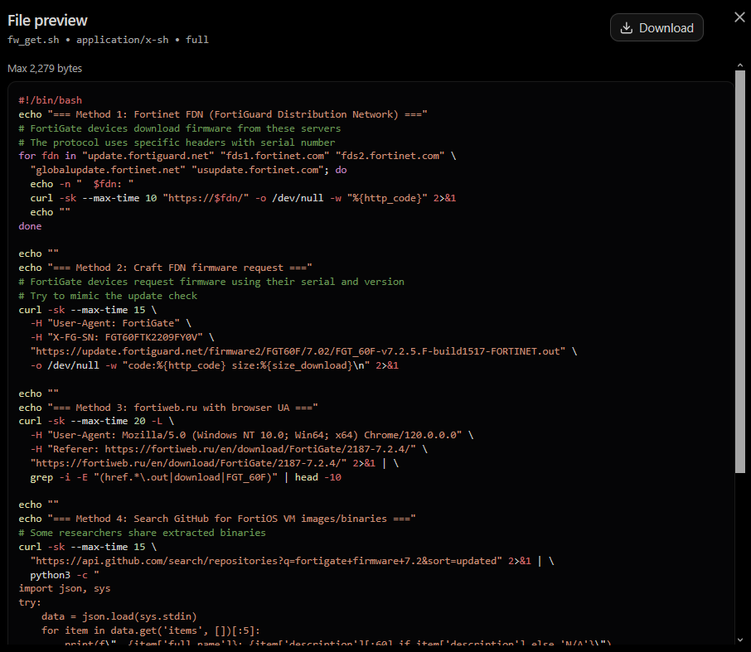Viewport: 751px width, 652px height.
Task: Click the download arrow icon
Action: coord(626,28)
